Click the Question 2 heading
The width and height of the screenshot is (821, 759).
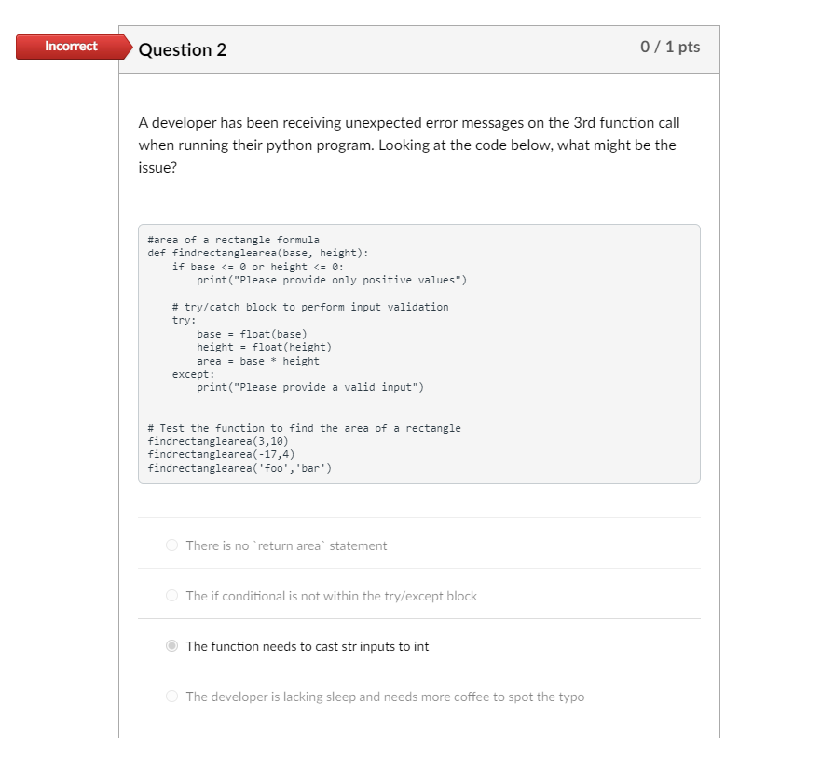tap(183, 49)
